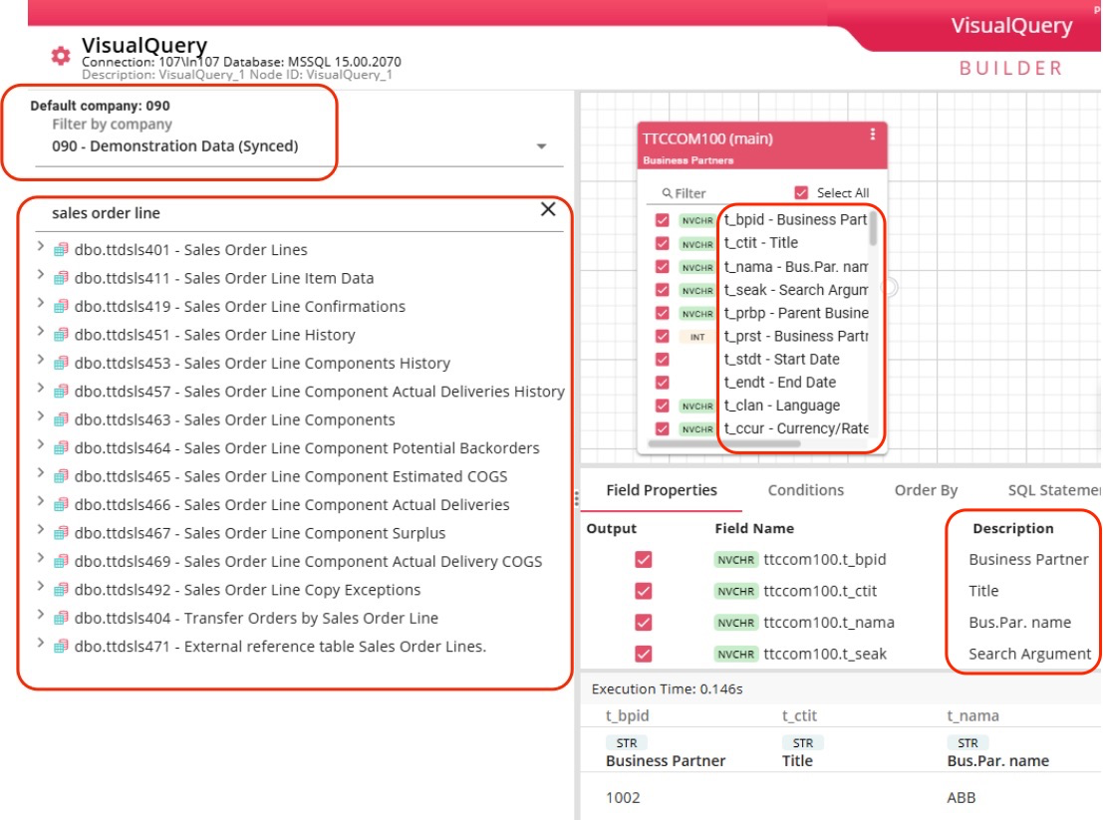
Task: Expand dbo.ttdsls492 Sales Order Line Copy Exceptions
Action: tap(40, 587)
